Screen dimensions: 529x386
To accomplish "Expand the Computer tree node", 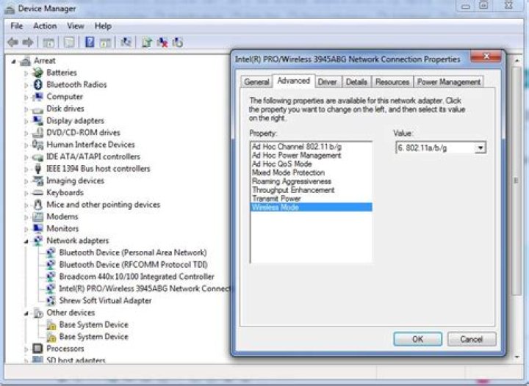I will click(x=26, y=97).
